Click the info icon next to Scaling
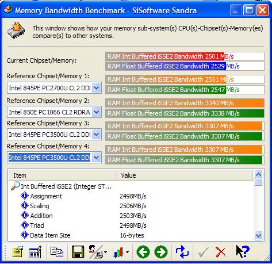The height and width of the screenshot is (264, 272). 25,206
